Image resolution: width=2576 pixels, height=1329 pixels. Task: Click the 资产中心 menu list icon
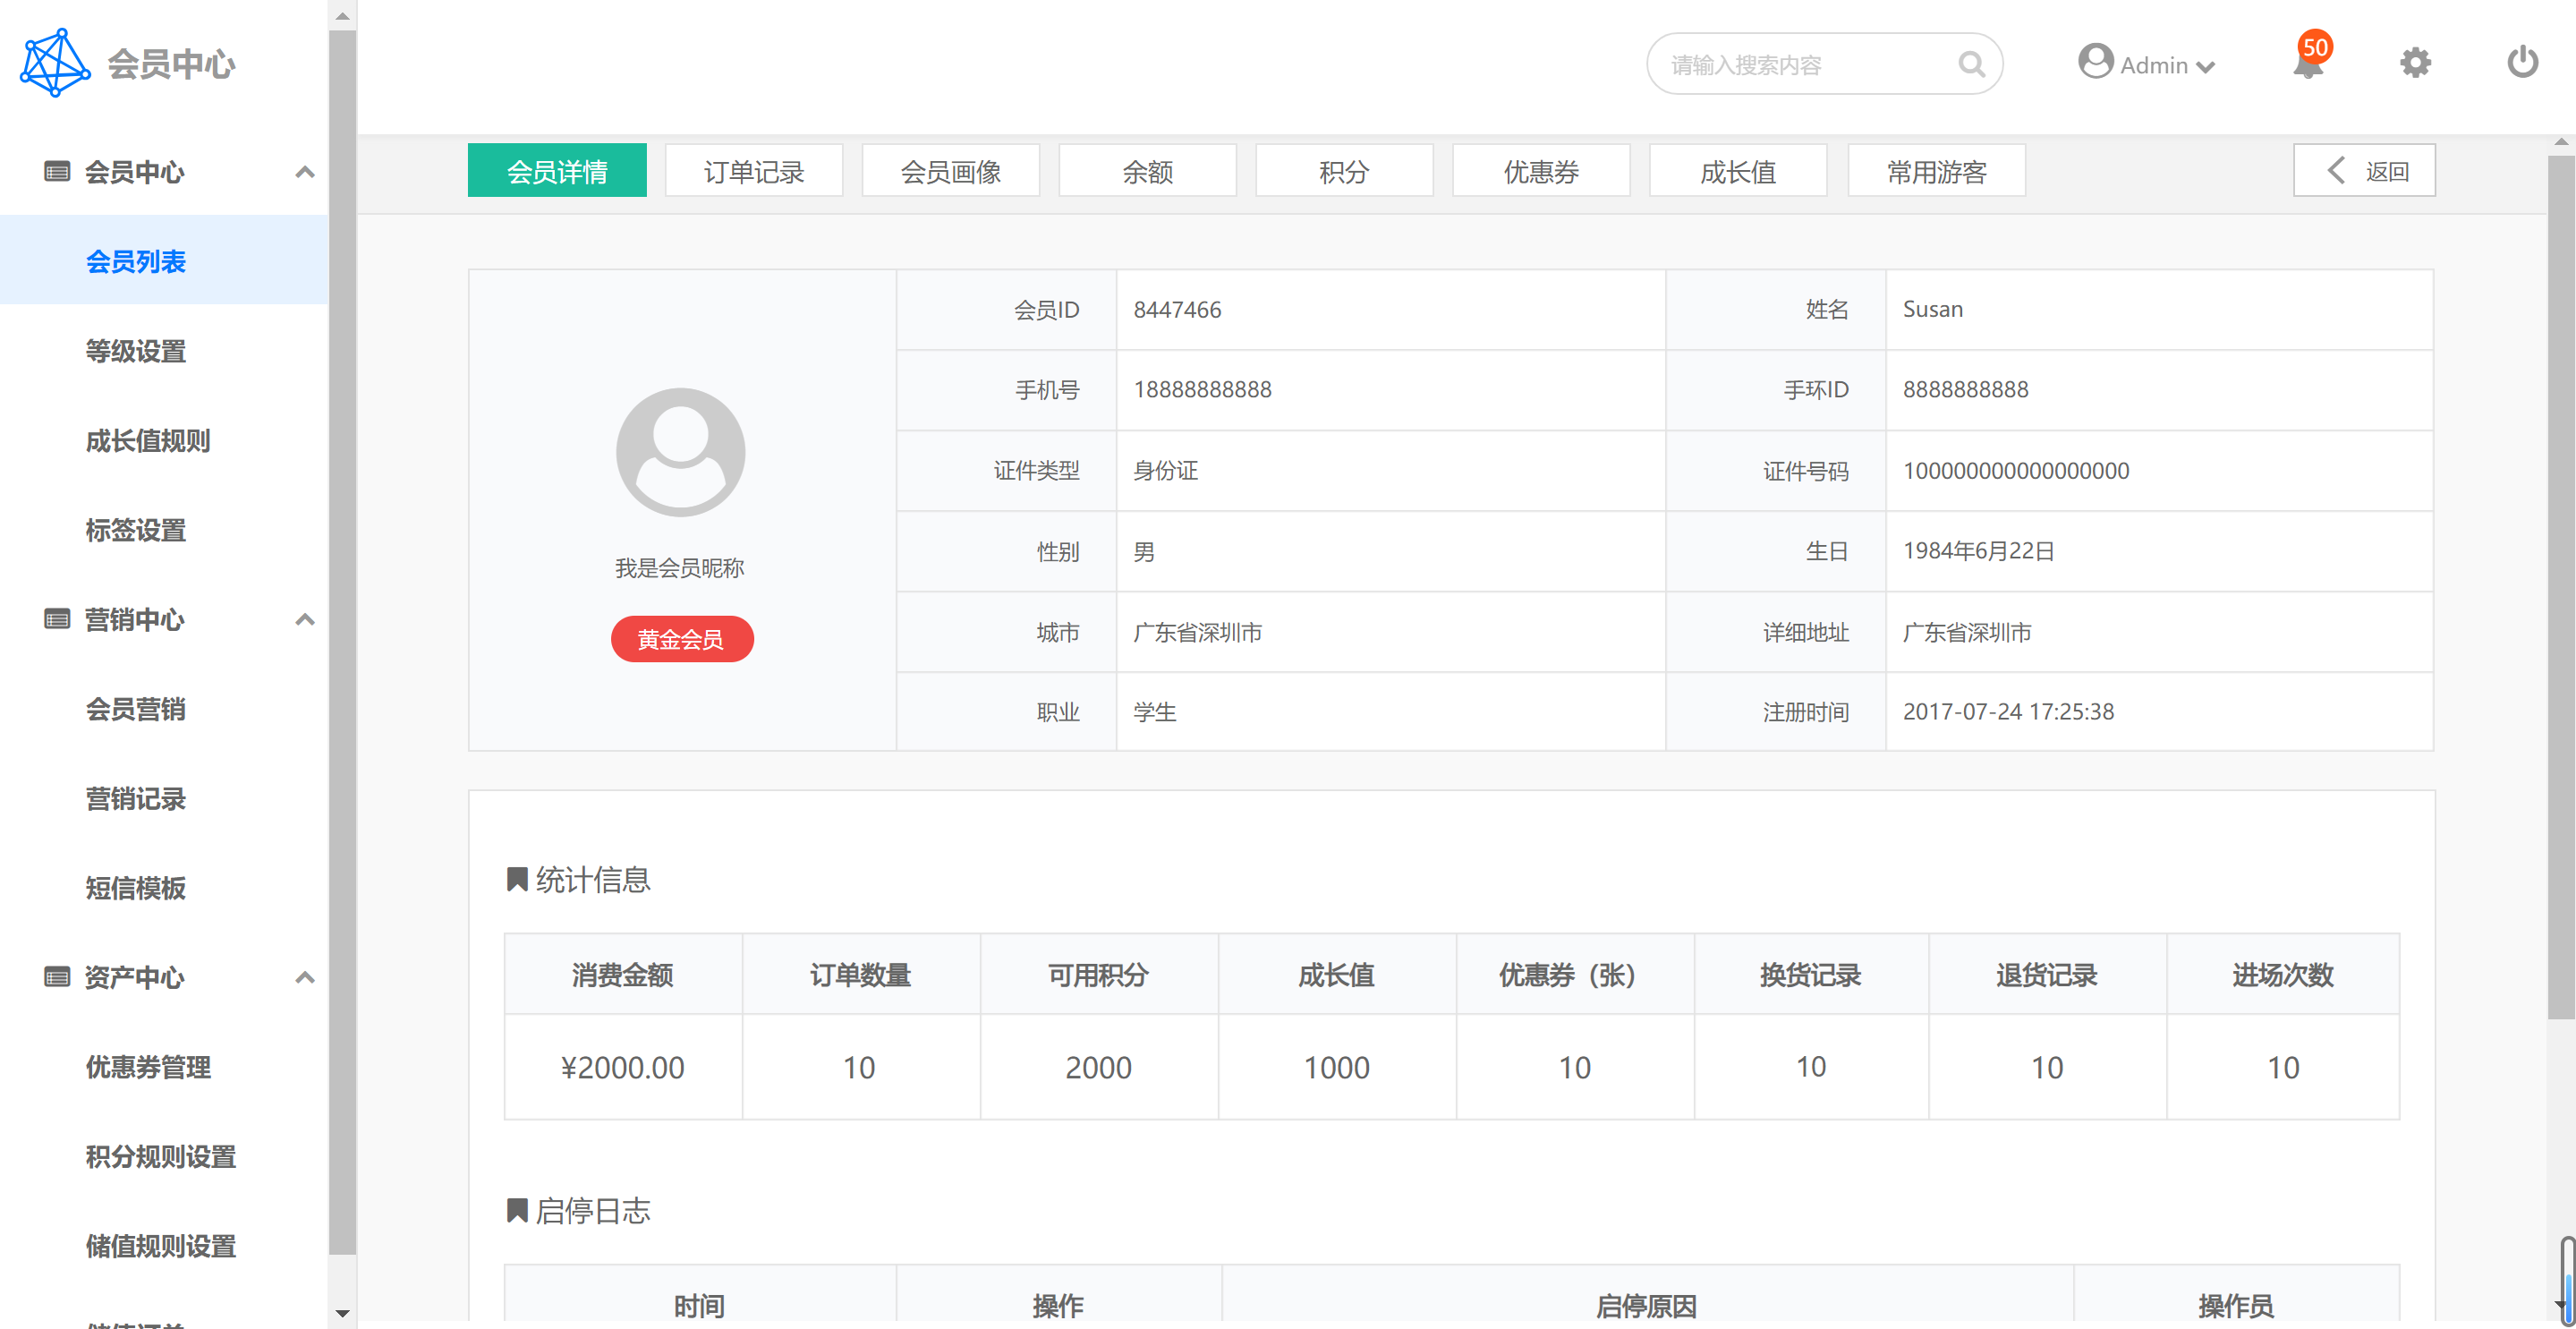click(x=57, y=977)
